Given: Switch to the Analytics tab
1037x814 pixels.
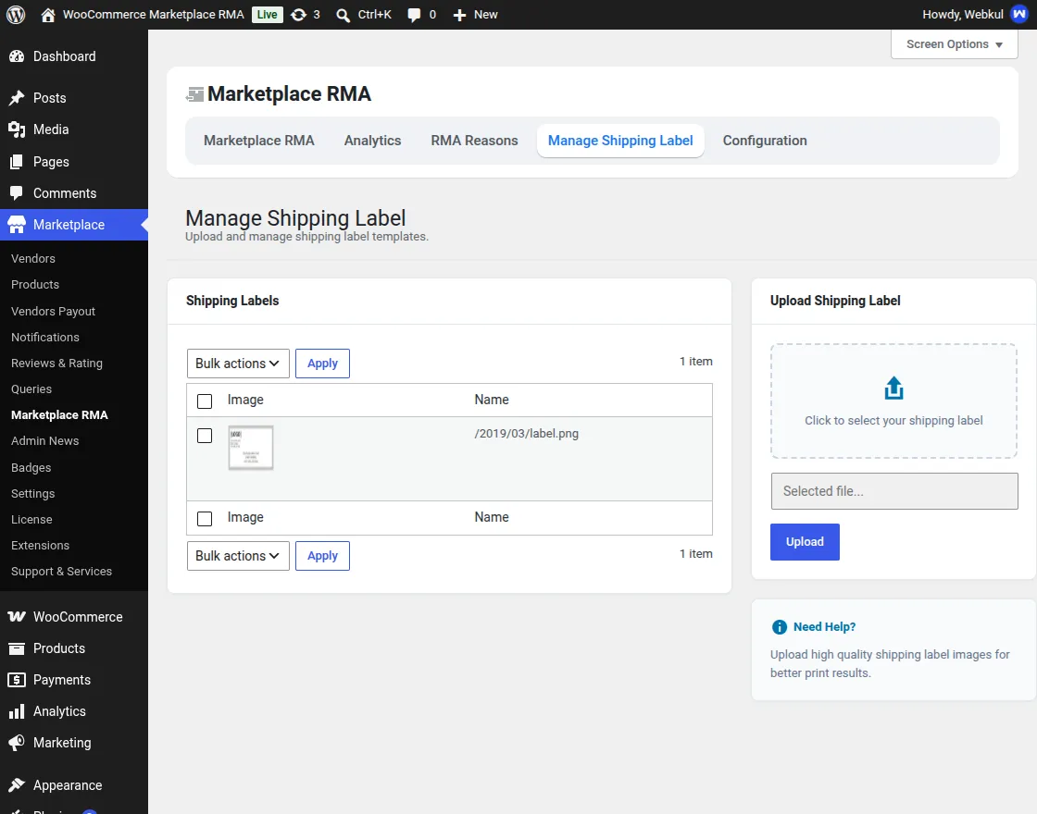Looking at the screenshot, I should (x=372, y=141).
